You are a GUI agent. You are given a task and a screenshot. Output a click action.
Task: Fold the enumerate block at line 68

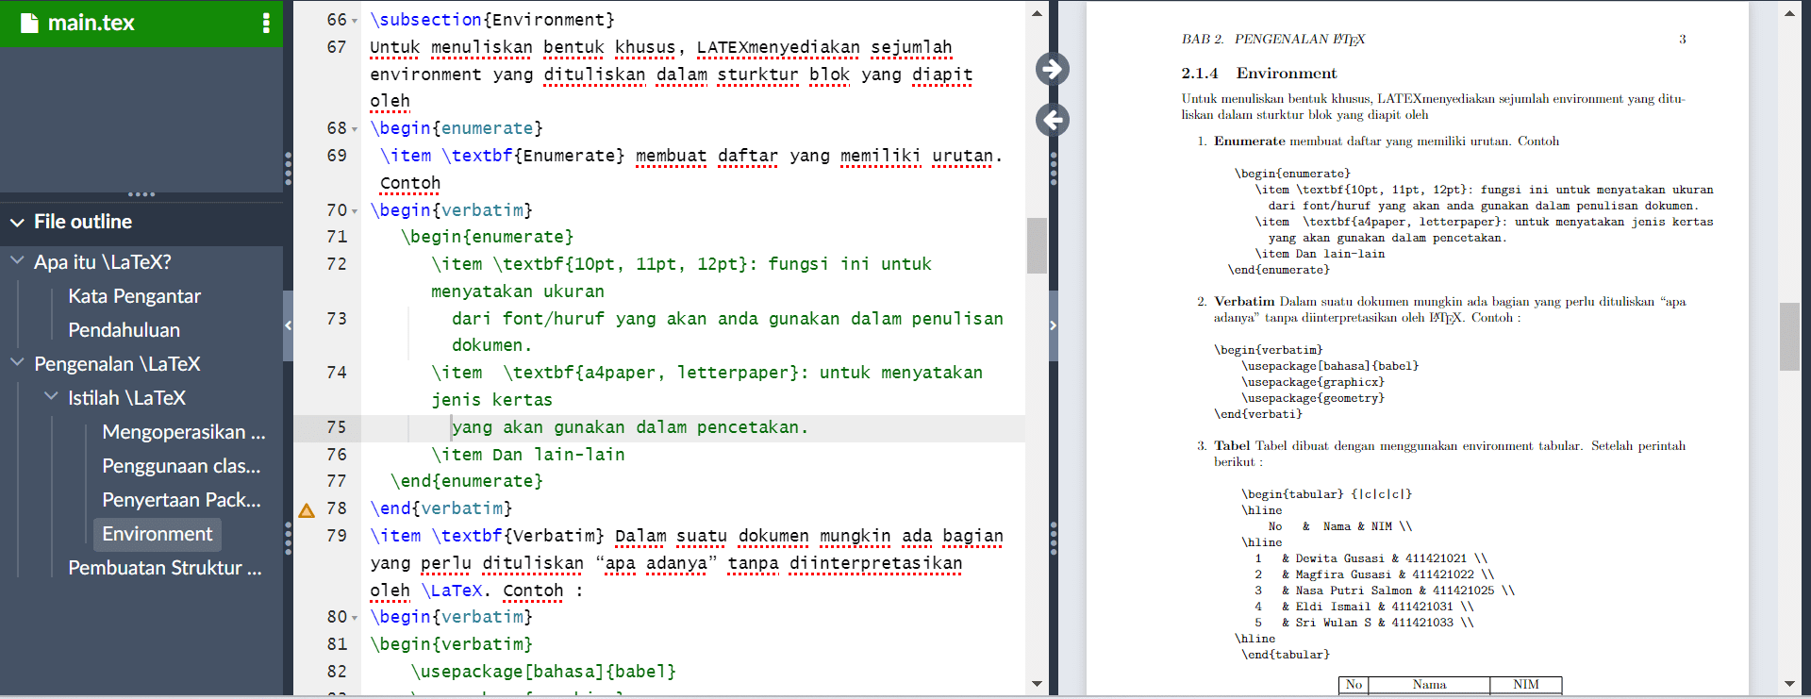coord(355,129)
